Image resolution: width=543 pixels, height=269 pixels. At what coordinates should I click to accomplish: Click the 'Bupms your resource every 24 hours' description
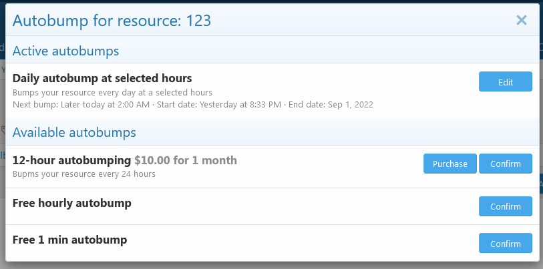[83, 174]
